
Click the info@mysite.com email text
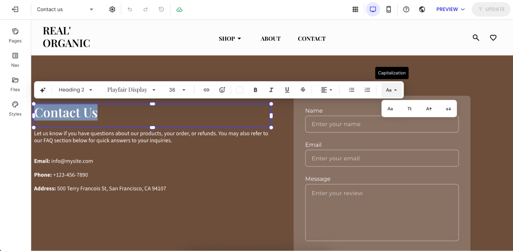point(72,161)
